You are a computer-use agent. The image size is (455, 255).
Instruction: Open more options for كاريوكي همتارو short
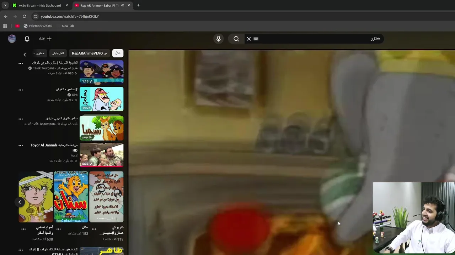point(94,229)
